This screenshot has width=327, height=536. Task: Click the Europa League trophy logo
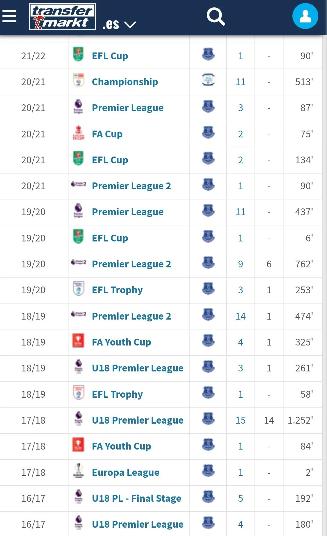(78, 471)
